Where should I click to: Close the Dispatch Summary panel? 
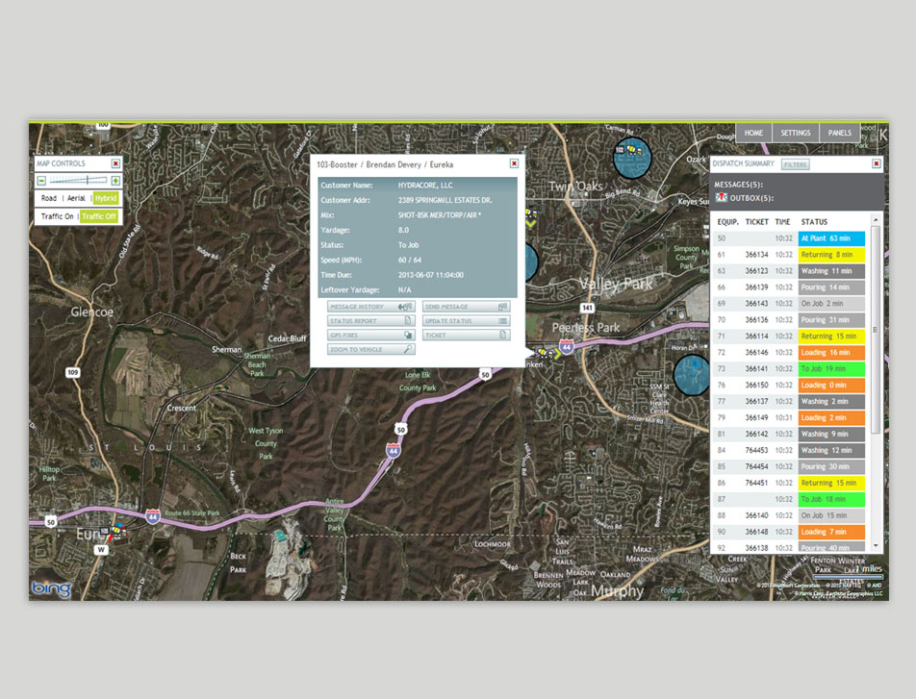[876, 163]
